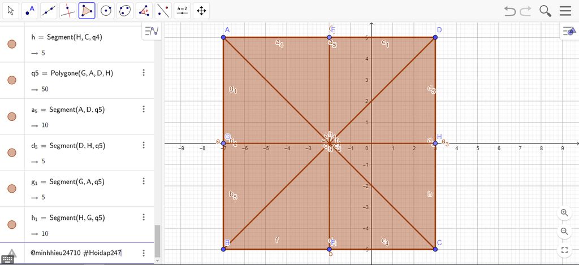Zoom in on the graphics view
Screen dimensions: 579x265
point(564,212)
